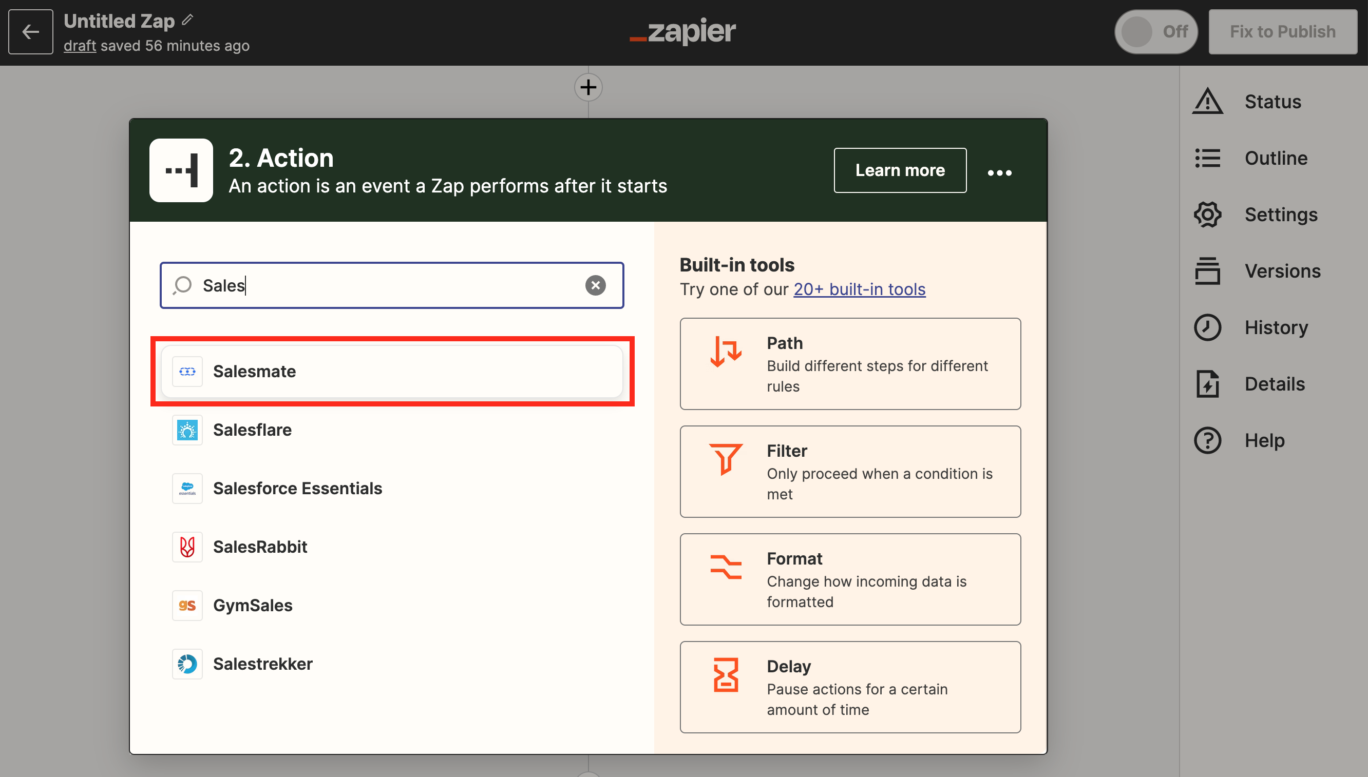This screenshot has height=777, width=1368.
Task: Click the Details file icon
Action: (1207, 384)
